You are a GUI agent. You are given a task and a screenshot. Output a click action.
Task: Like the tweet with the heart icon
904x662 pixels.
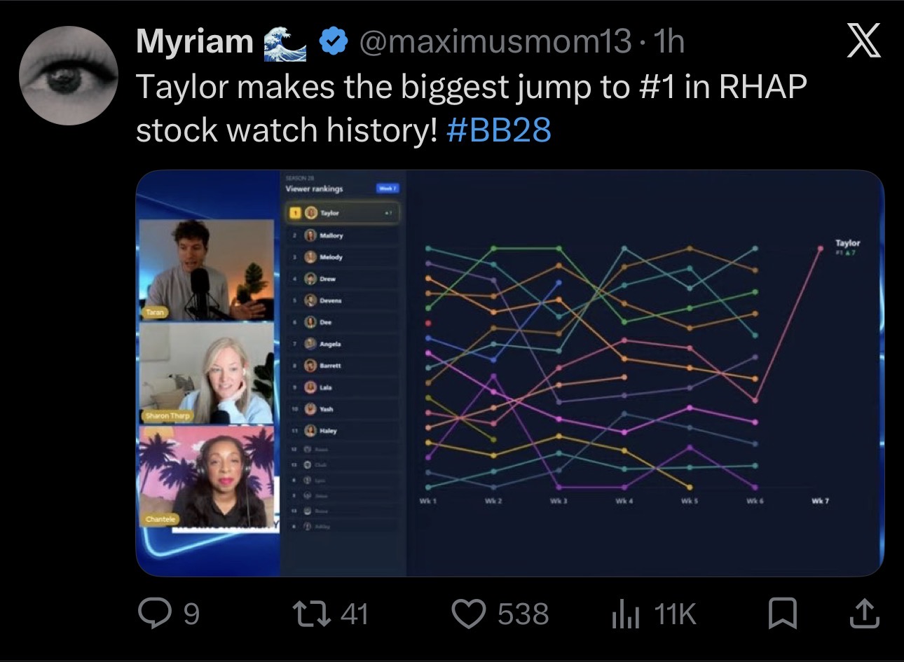pyautogui.click(x=470, y=614)
